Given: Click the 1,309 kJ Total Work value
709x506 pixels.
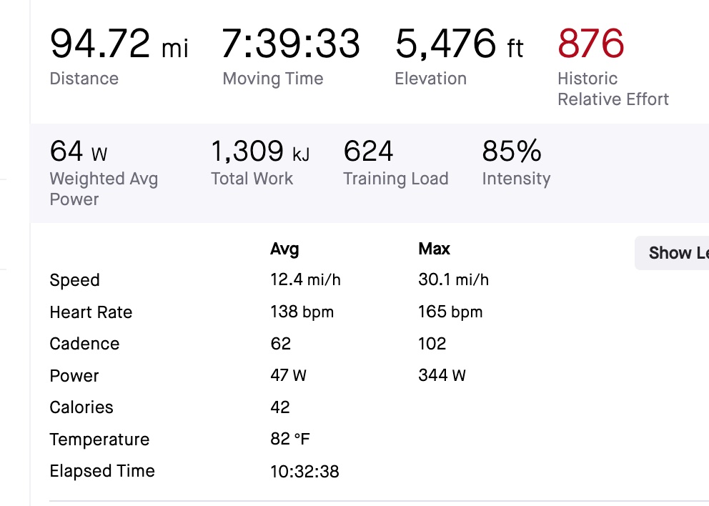Looking at the screenshot, I should click(260, 152).
